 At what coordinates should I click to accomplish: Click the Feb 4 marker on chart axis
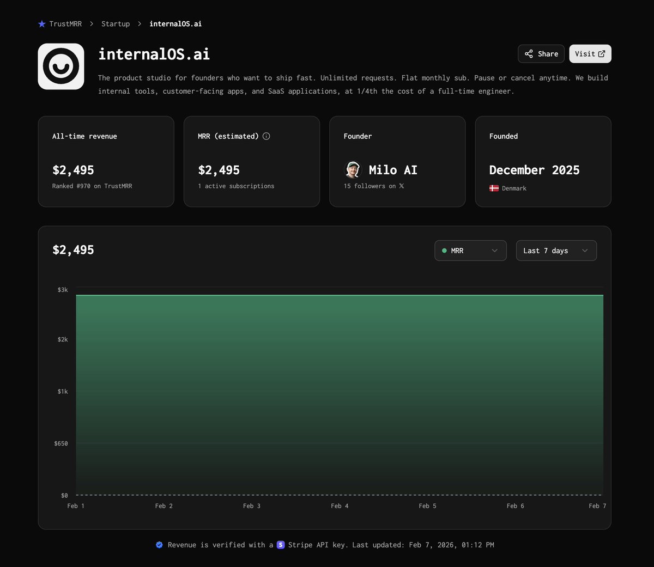[340, 505]
